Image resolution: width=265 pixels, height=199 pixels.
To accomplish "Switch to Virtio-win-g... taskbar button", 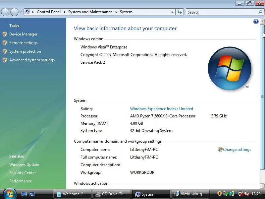I will [190, 194].
